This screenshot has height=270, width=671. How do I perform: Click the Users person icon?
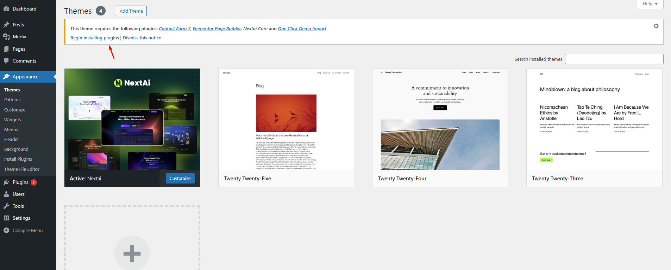6,194
